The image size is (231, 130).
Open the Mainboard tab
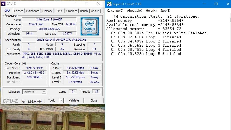[33, 11]
